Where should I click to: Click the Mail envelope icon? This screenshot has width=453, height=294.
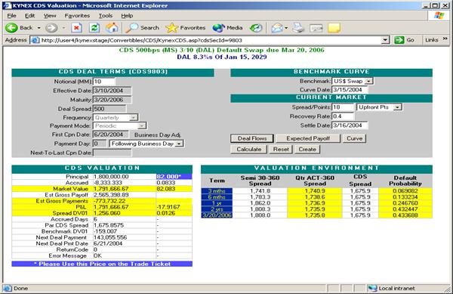click(277, 28)
